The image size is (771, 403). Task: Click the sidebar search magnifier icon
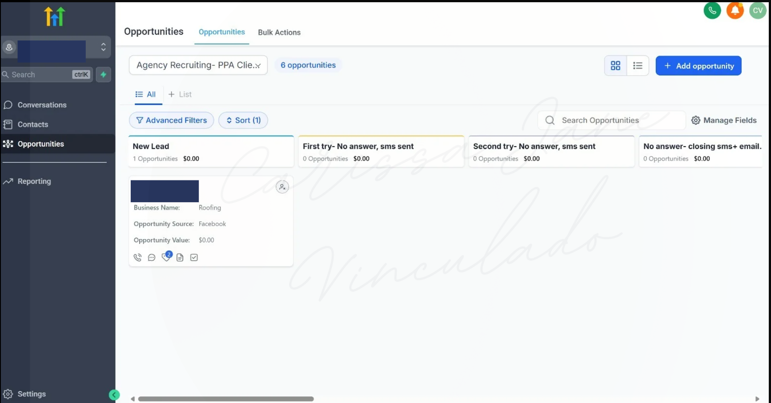[5, 75]
